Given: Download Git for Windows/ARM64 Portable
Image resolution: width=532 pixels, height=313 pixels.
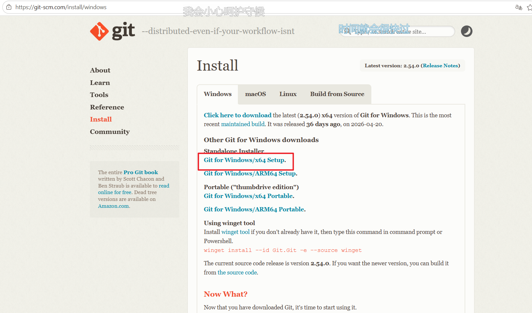Looking at the screenshot, I should pyautogui.click(x=254, y=209).
